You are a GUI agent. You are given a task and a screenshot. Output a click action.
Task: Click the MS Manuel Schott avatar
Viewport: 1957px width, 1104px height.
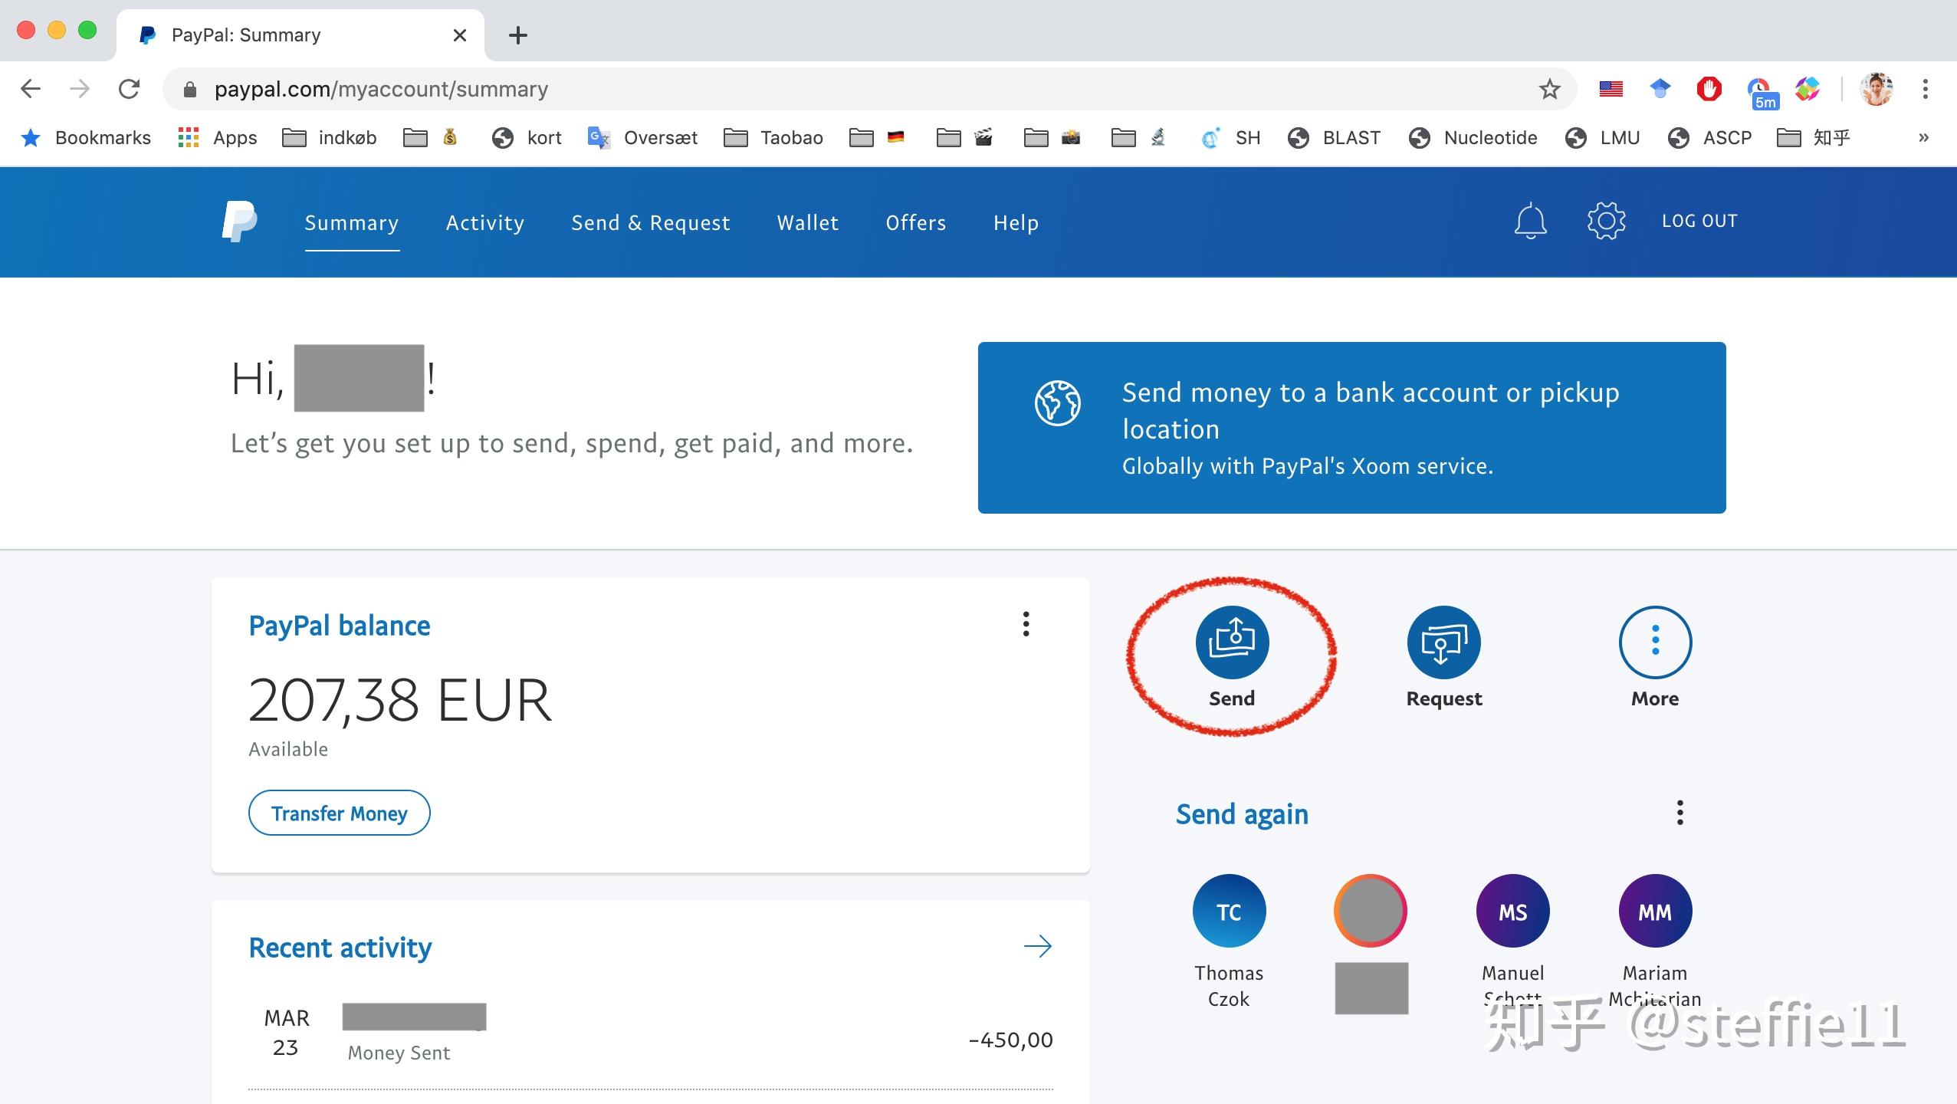[x=1512, y=911]
